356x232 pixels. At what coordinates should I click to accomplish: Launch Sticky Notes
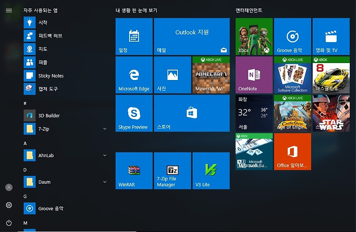66,76
